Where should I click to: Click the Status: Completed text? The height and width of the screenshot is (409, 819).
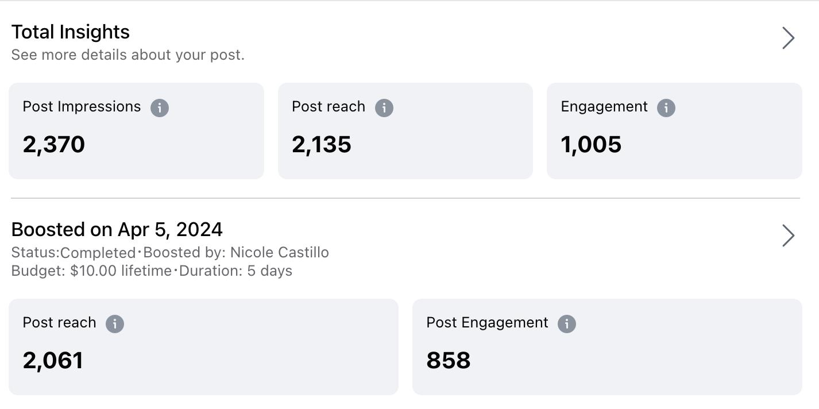click(x=73, y=253)
